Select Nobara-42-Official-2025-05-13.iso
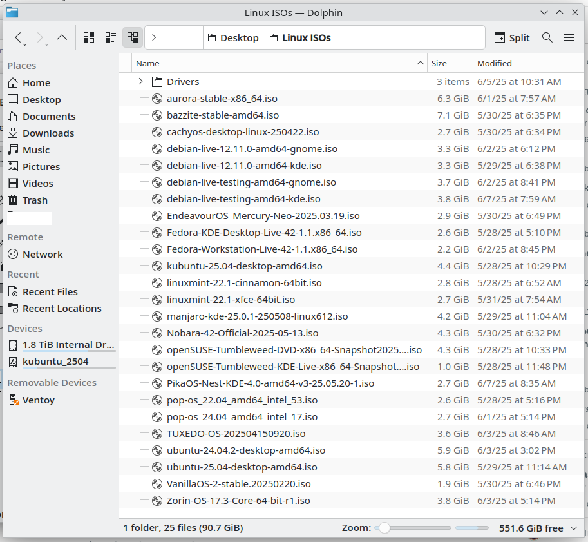The height and width of the screenshot is (542, 588). [x=242, y=333]
